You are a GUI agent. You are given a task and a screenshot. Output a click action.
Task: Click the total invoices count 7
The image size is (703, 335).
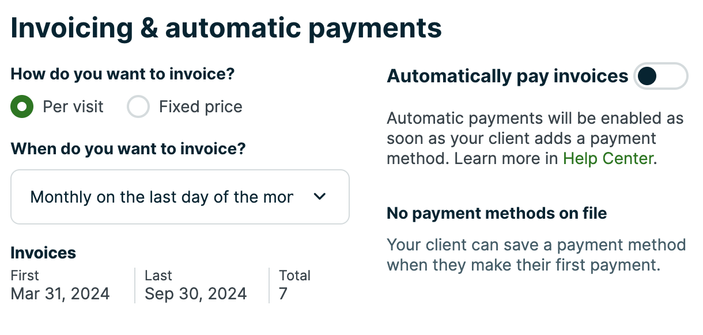coord(283,294)
